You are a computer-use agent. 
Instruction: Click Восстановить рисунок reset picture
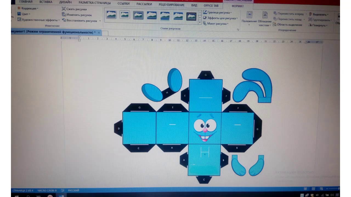80,21
